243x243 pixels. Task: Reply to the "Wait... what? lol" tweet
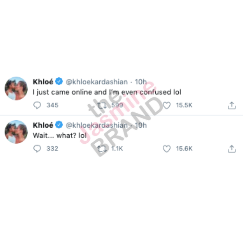click(x=37, y=149)
